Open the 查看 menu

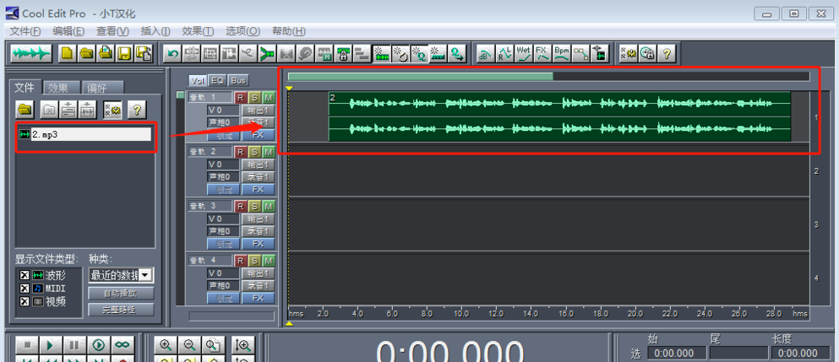click(x=112, y=31)
